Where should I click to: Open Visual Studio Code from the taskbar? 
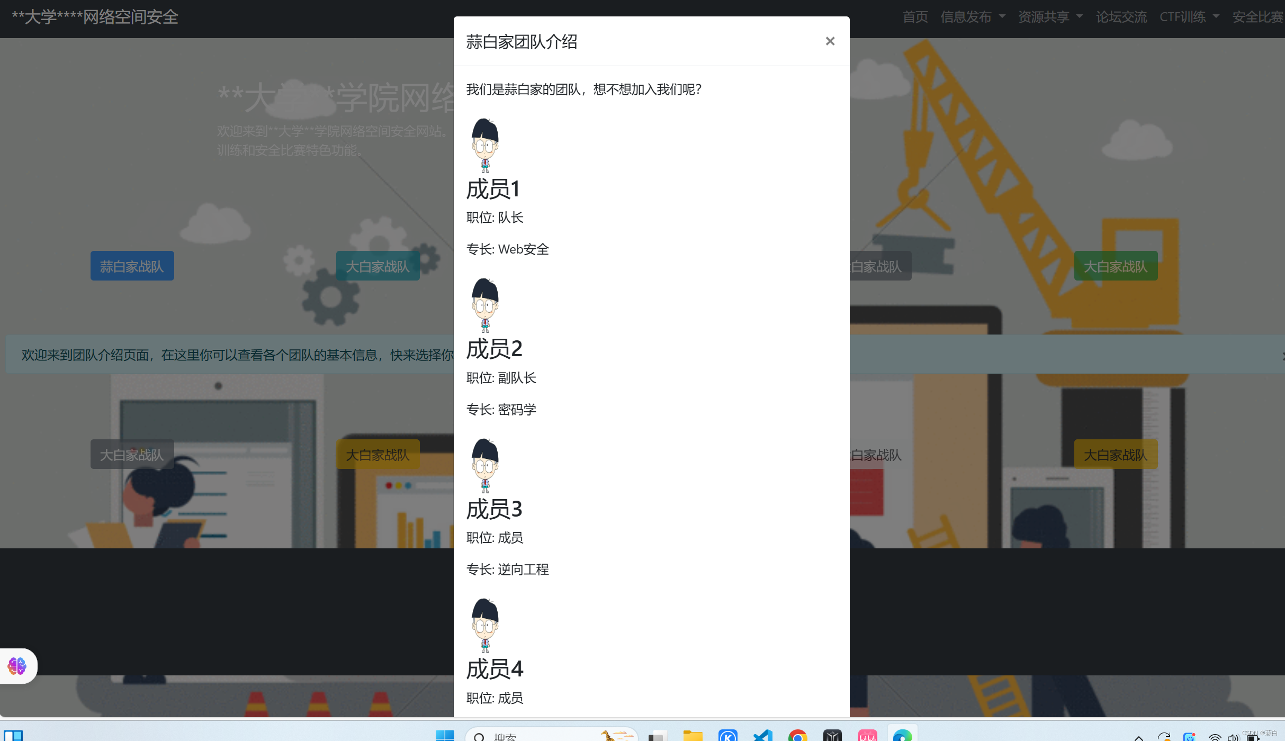[x=763, y=736]
